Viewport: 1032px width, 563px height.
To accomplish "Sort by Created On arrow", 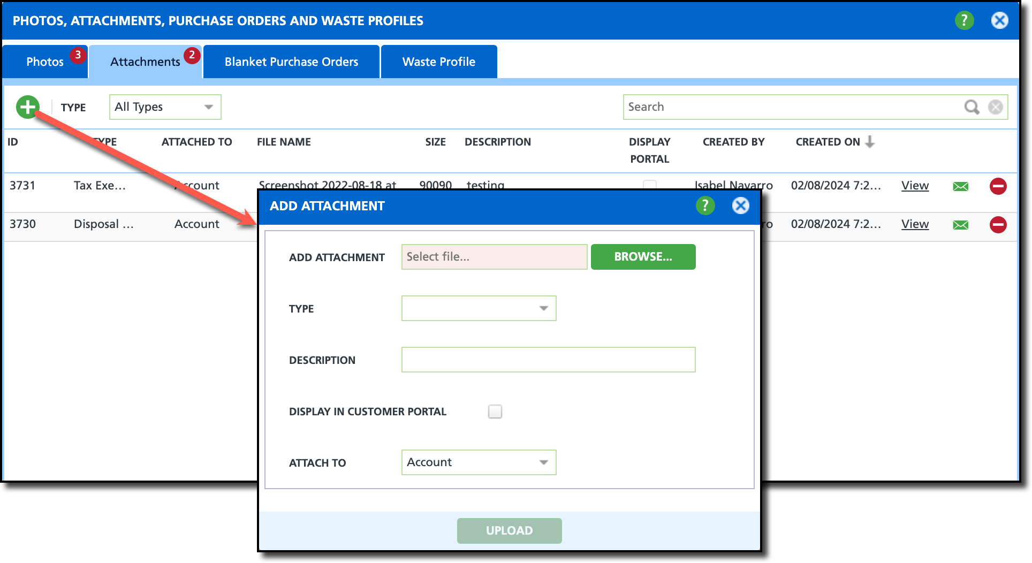I will [870, 142].
